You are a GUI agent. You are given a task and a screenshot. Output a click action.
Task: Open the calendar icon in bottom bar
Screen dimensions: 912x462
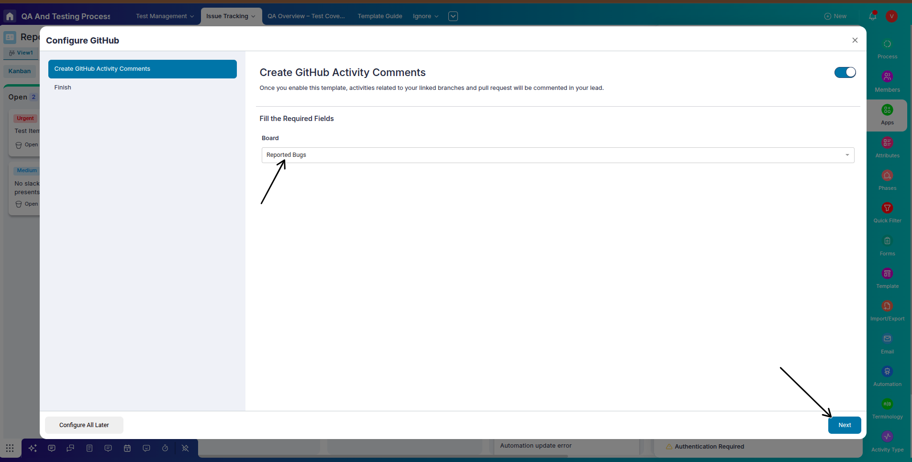pyautogui.click(x=127, y=448)
